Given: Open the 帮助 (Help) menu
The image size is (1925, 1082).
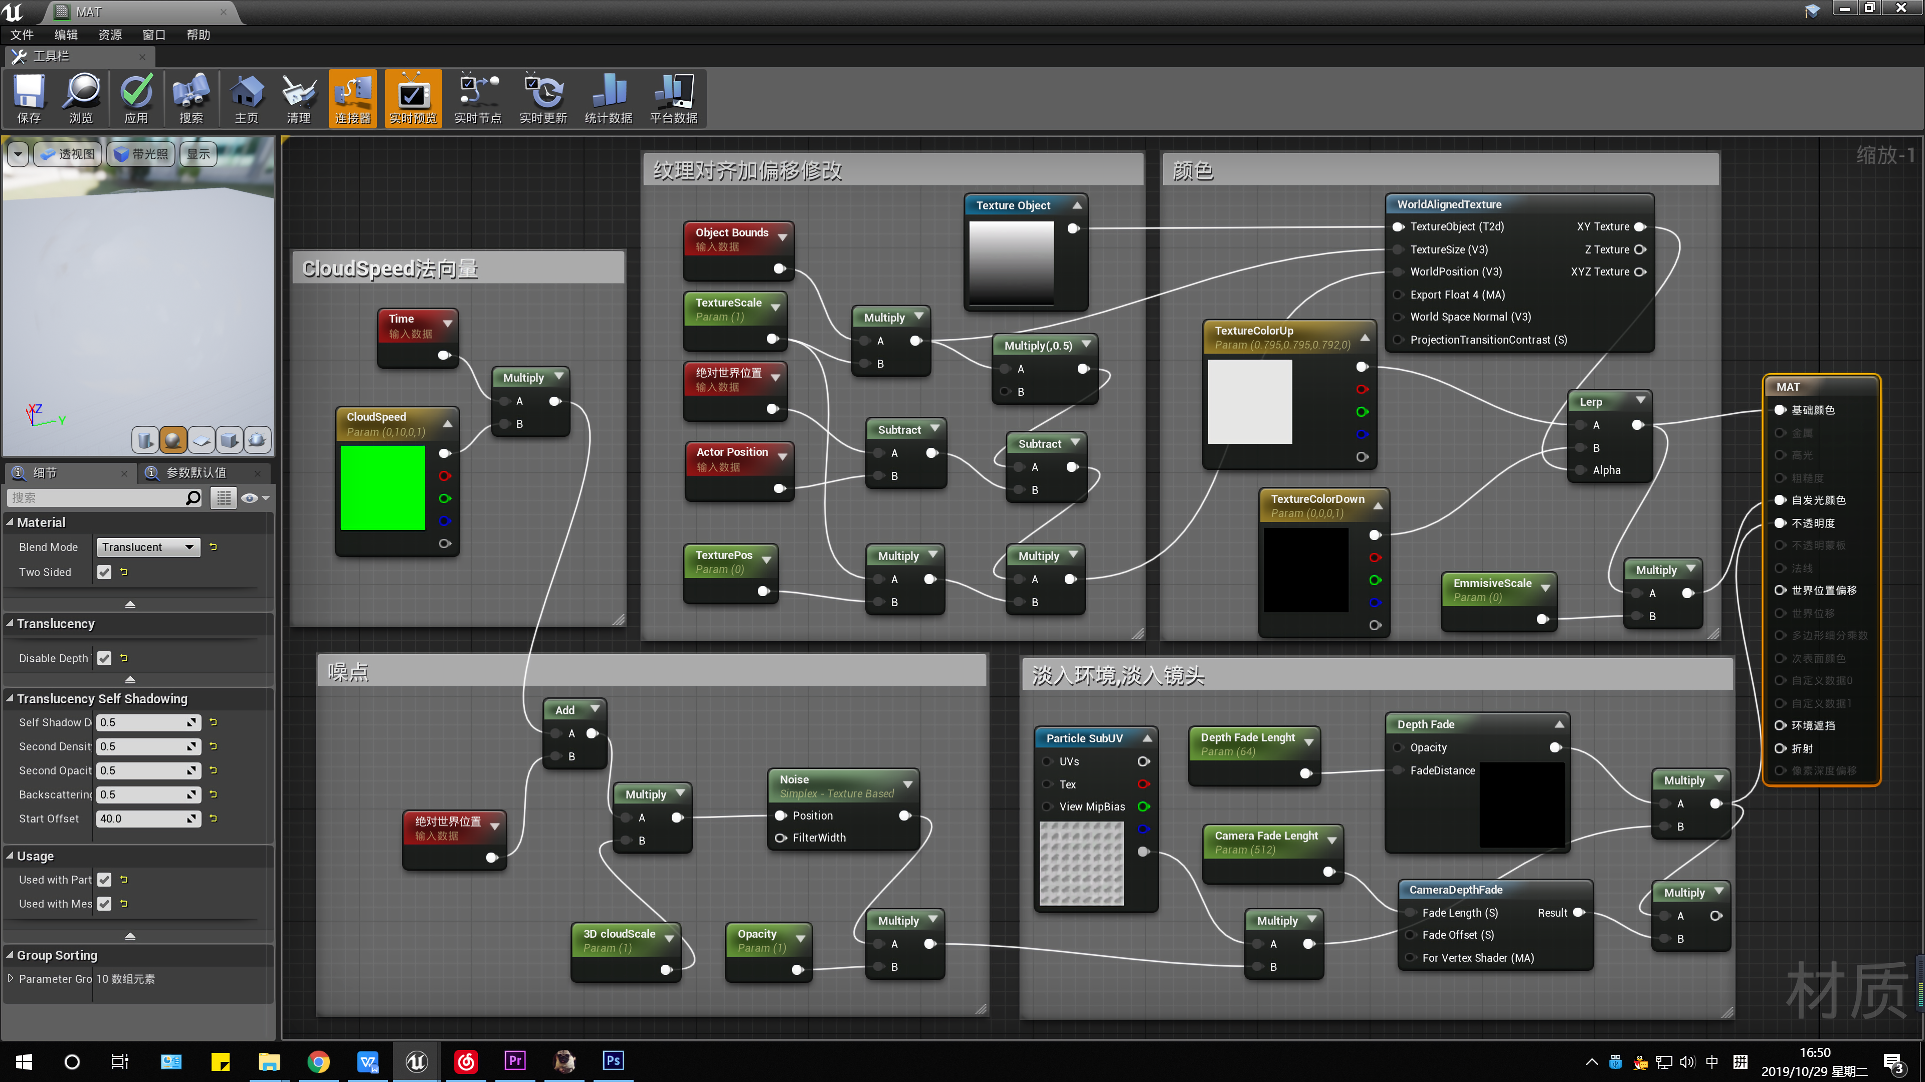Looking at the screenshot, I should [198, 35].
